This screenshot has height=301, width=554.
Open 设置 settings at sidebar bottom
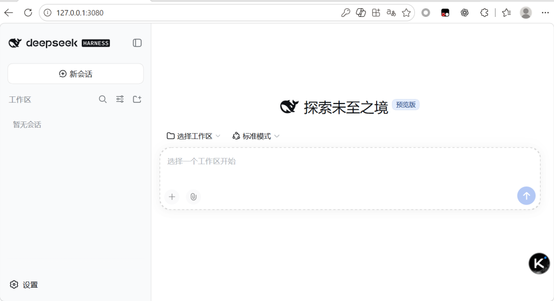click(24, 285)
